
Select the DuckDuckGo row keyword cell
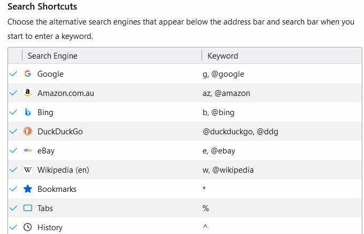[x=240, y=131]
